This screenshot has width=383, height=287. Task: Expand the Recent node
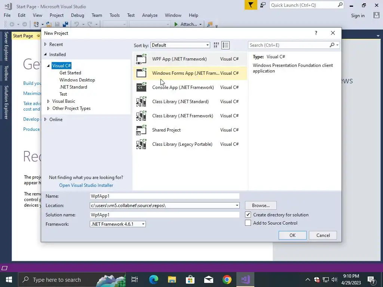pos(45,44)
